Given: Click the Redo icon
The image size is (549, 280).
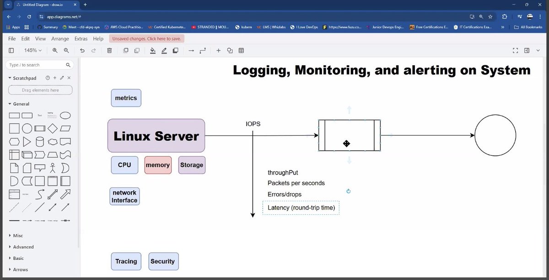Looking at the screenshot, I should 95,50.
